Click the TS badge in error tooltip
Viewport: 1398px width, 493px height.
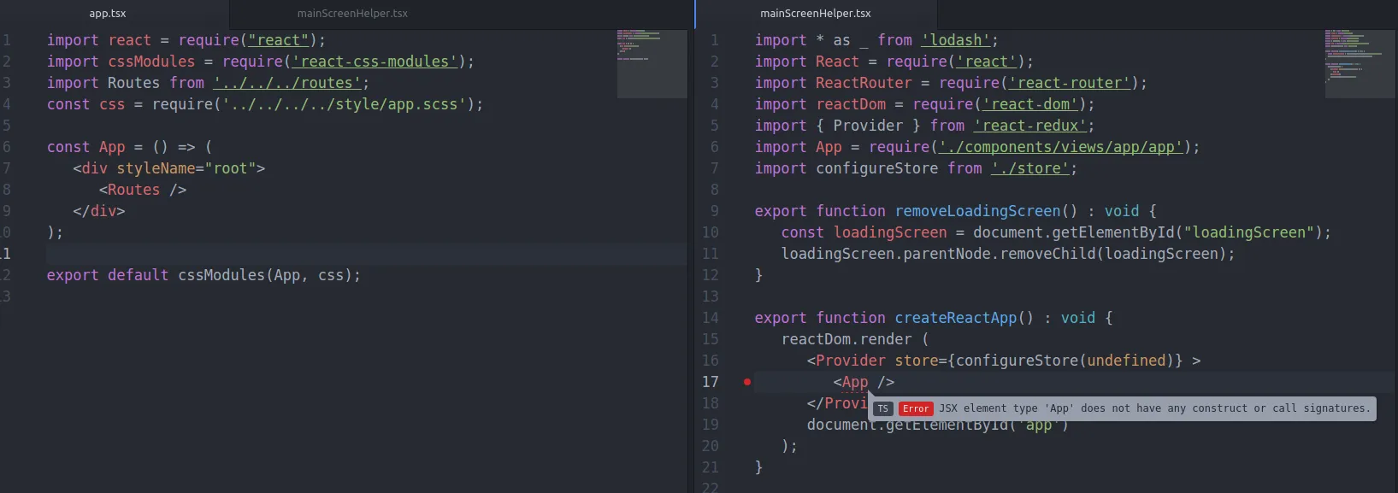tap(883, 408)
